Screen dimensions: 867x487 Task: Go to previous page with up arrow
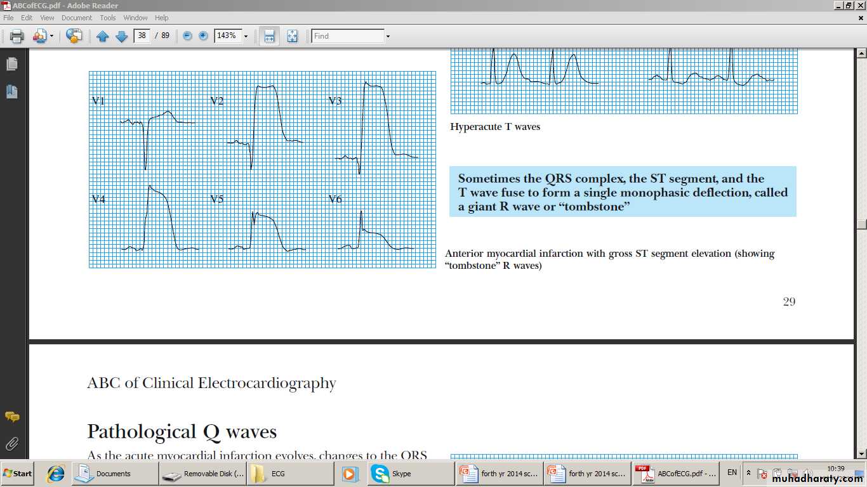coord(103,36)
